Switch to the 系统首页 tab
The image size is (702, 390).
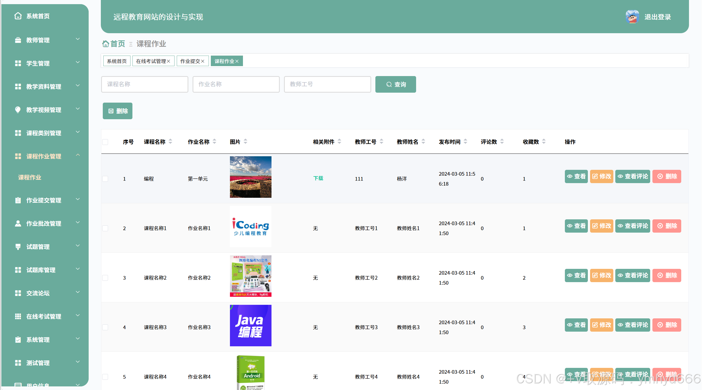click(117, 61)
